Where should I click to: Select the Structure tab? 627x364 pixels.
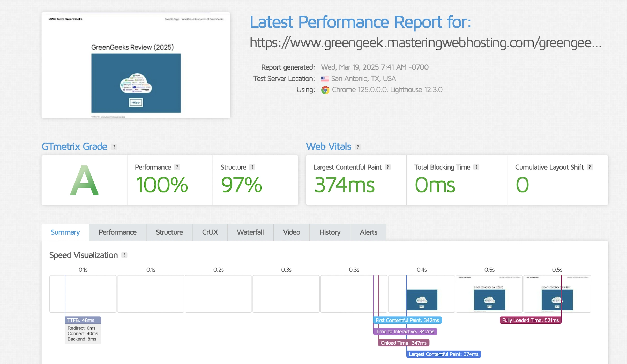tap(169, 232)
